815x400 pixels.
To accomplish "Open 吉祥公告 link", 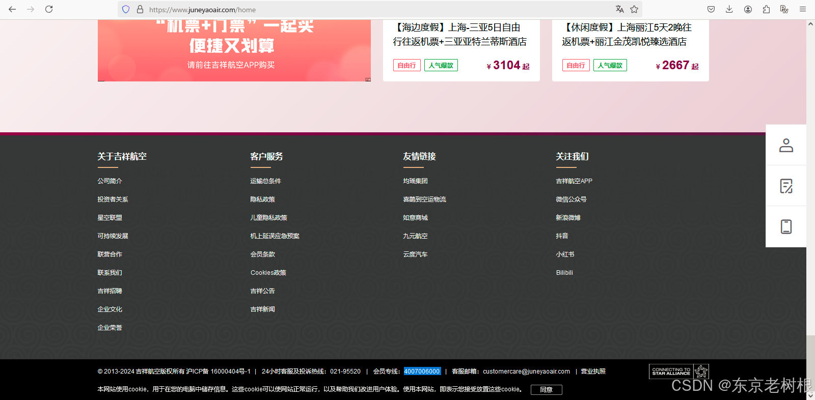I will pos(263,291).
